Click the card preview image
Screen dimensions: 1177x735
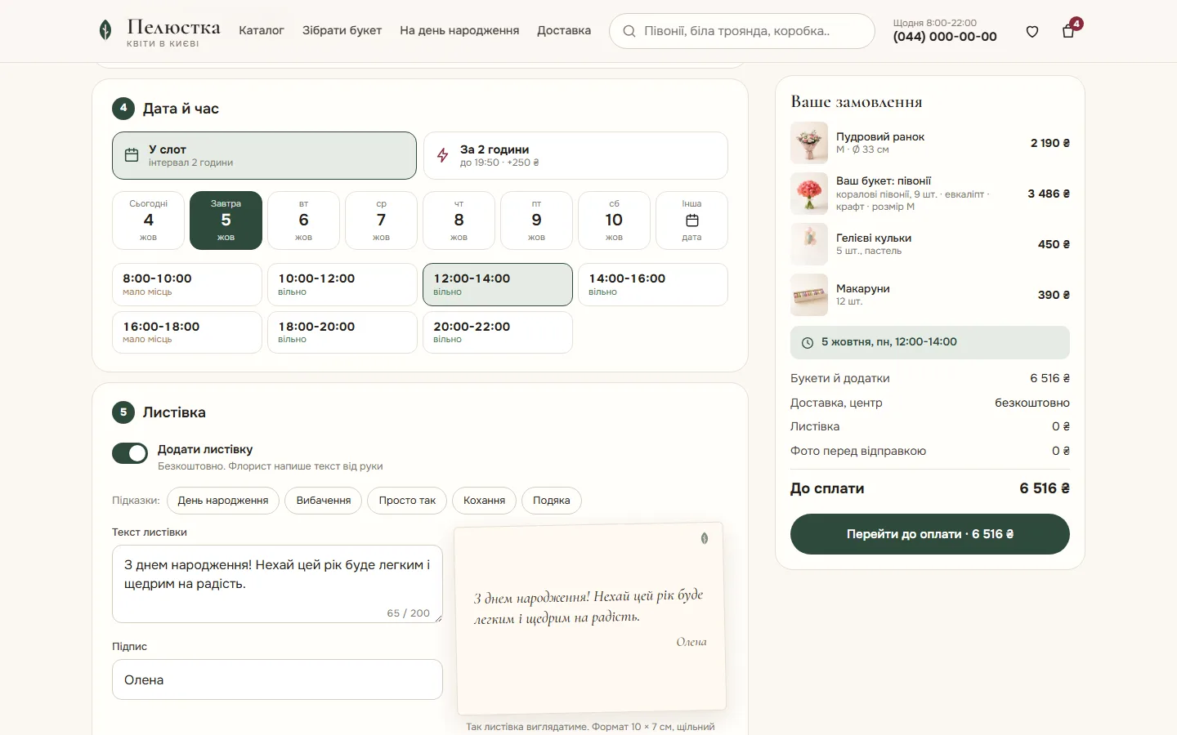click(x=590, y=618)
